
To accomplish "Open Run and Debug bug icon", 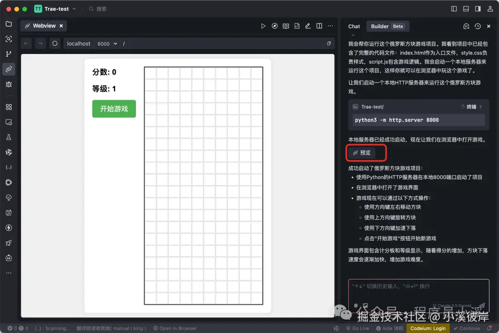I will [10, 84].
